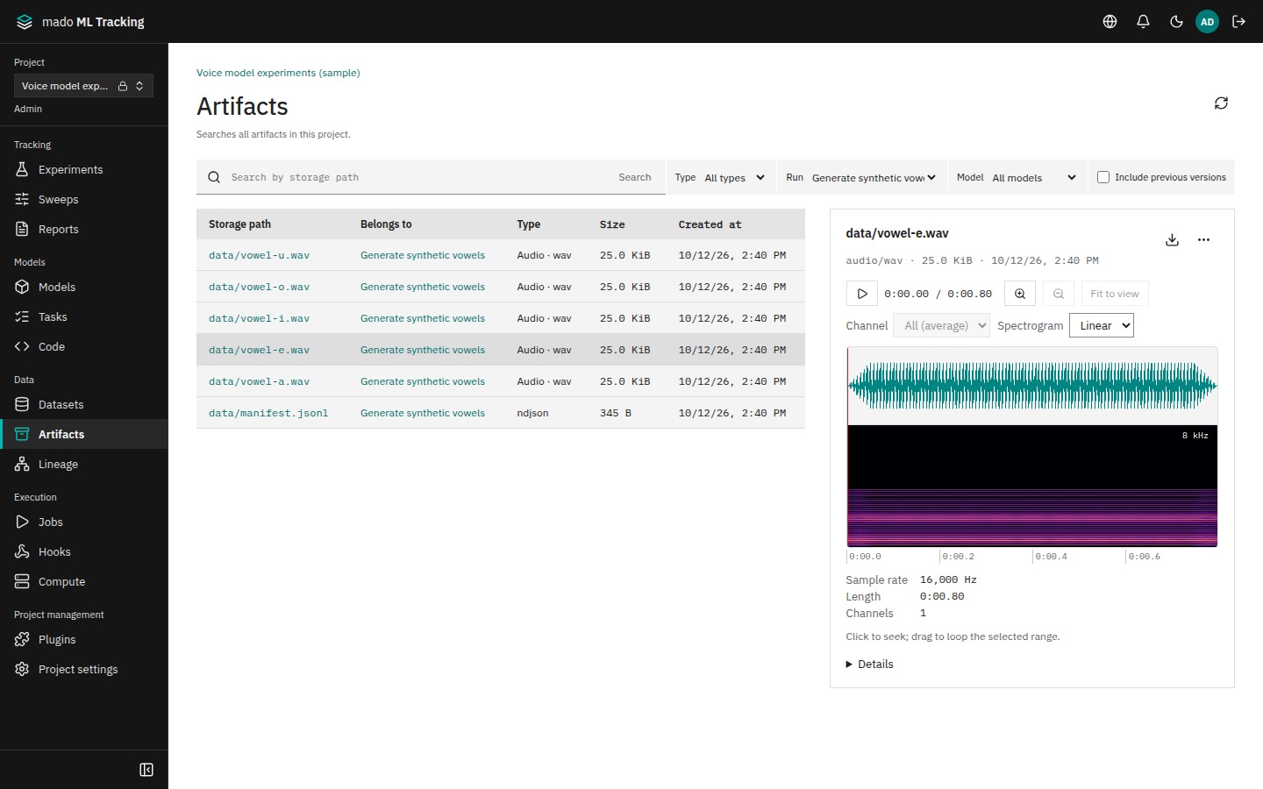
Task: Download the vowel-e.wav artifact
Action: tap(1172, 239)
